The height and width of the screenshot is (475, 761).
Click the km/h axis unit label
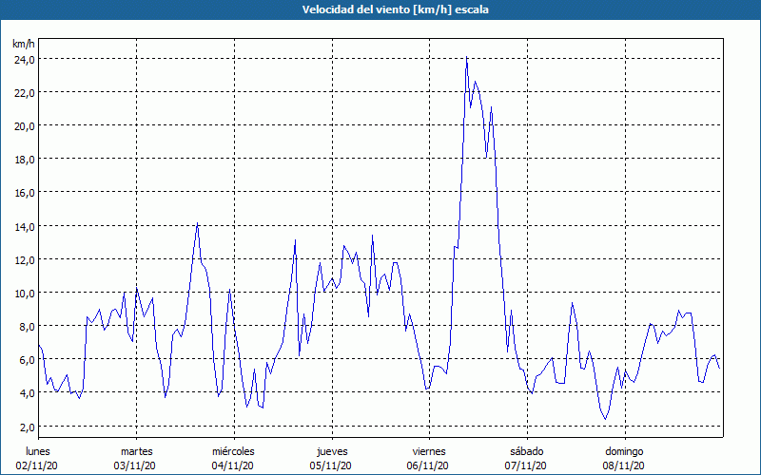click(24, 44)
